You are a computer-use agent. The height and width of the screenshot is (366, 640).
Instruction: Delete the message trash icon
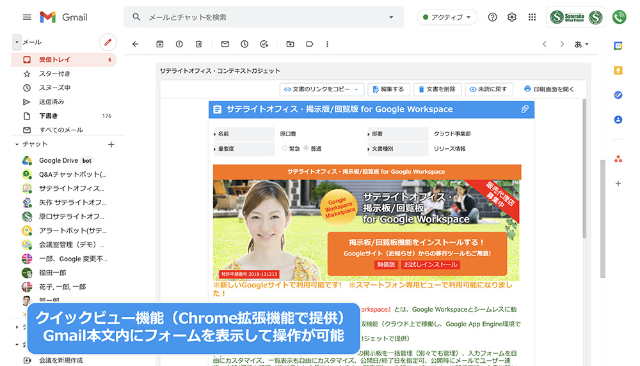(198, 44)
